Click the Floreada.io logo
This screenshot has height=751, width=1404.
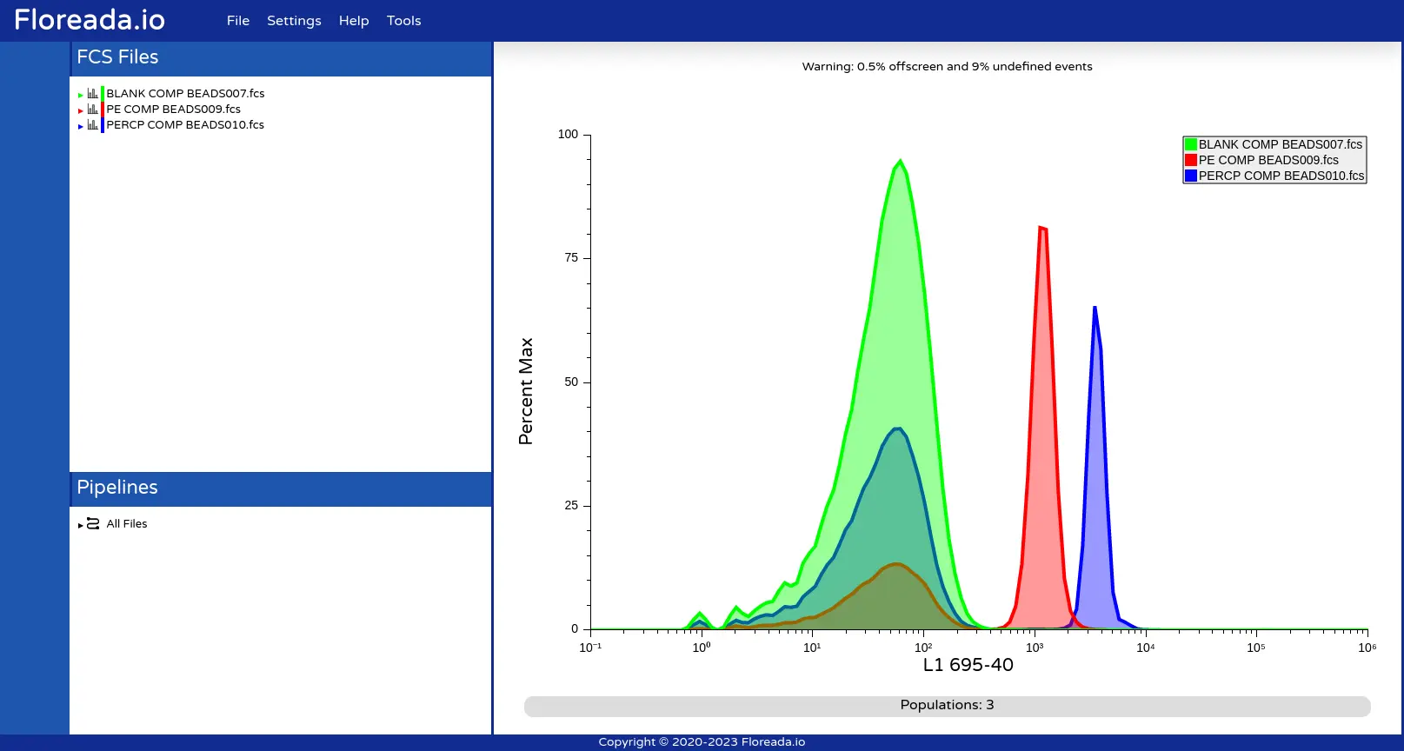(90, 20)
